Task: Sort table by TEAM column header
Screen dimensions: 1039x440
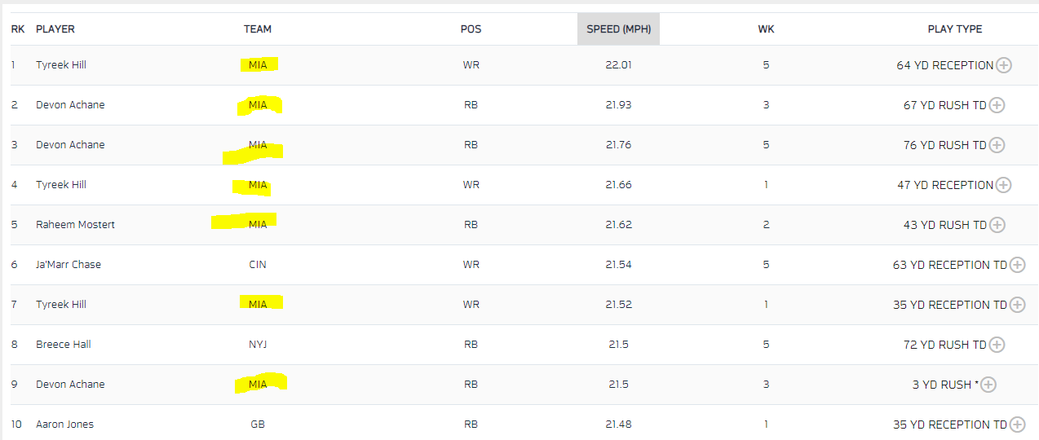Action: [x=258, y=29]
